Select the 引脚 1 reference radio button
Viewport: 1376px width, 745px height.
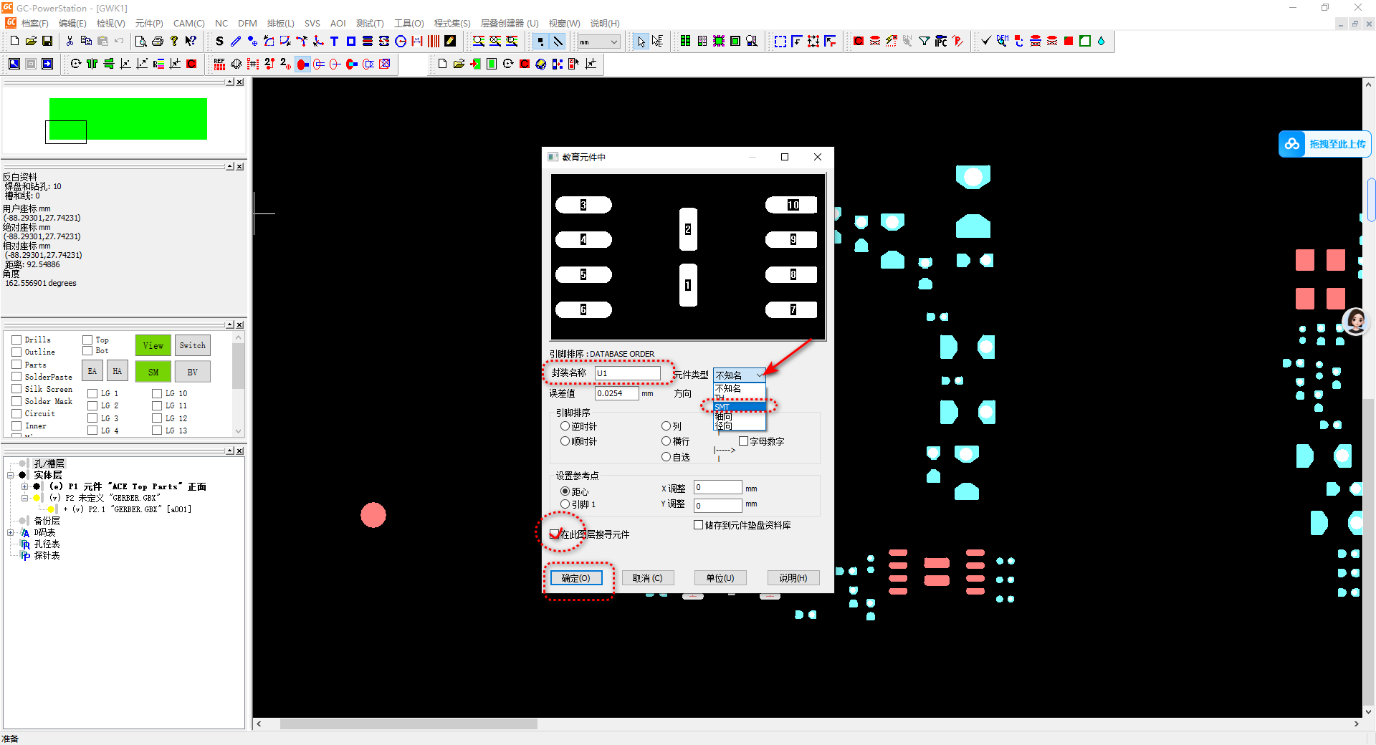click(x=565, y=504)
